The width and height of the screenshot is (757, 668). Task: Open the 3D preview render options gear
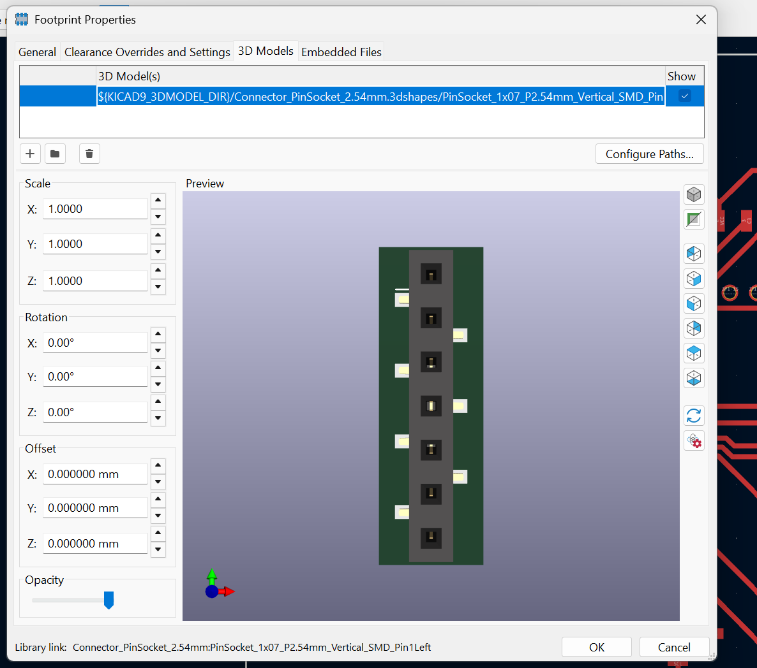694,440
